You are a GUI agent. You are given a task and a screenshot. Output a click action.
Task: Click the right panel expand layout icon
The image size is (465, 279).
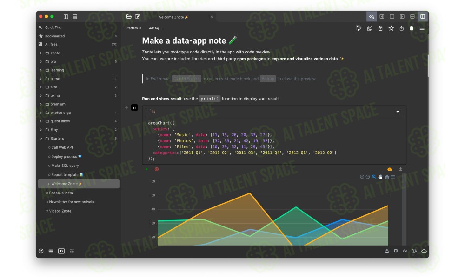click(382, 17)
